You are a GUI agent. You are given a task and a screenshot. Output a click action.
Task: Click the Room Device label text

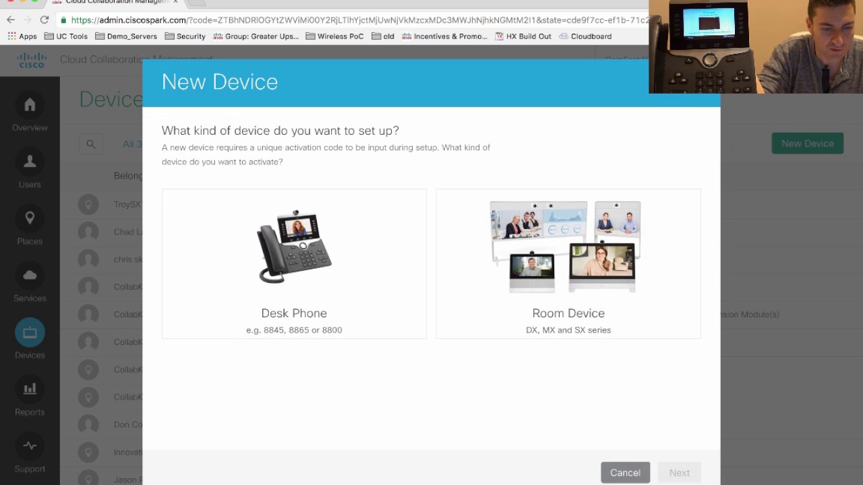click(568, 313)
